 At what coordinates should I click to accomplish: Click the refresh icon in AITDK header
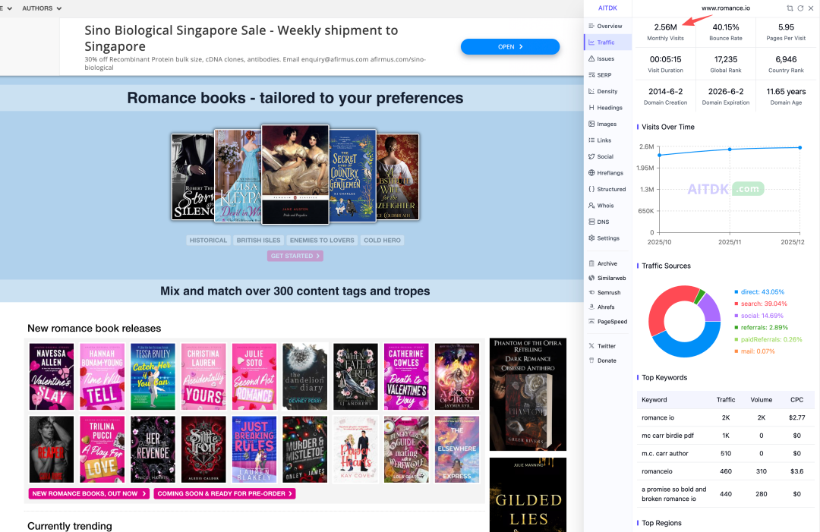tap(800, 8)
